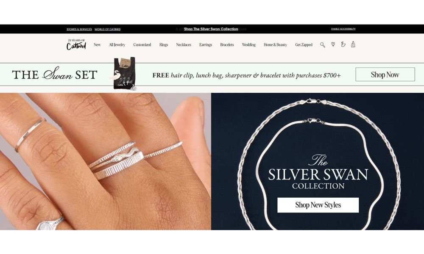Open the shopping bag cart icon
This screenshot has height=254, width=424.
(353, 44)
